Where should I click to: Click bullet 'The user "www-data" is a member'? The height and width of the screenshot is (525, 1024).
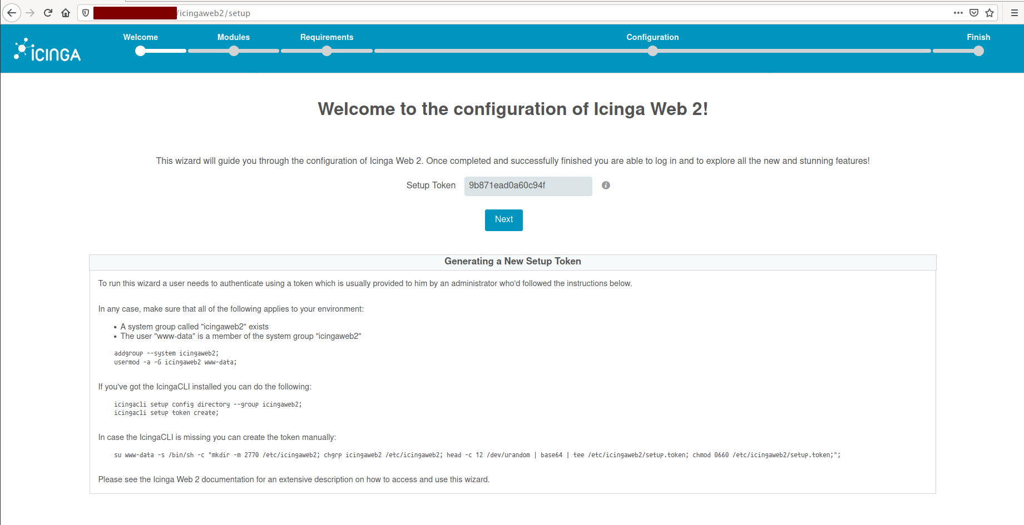241,336
